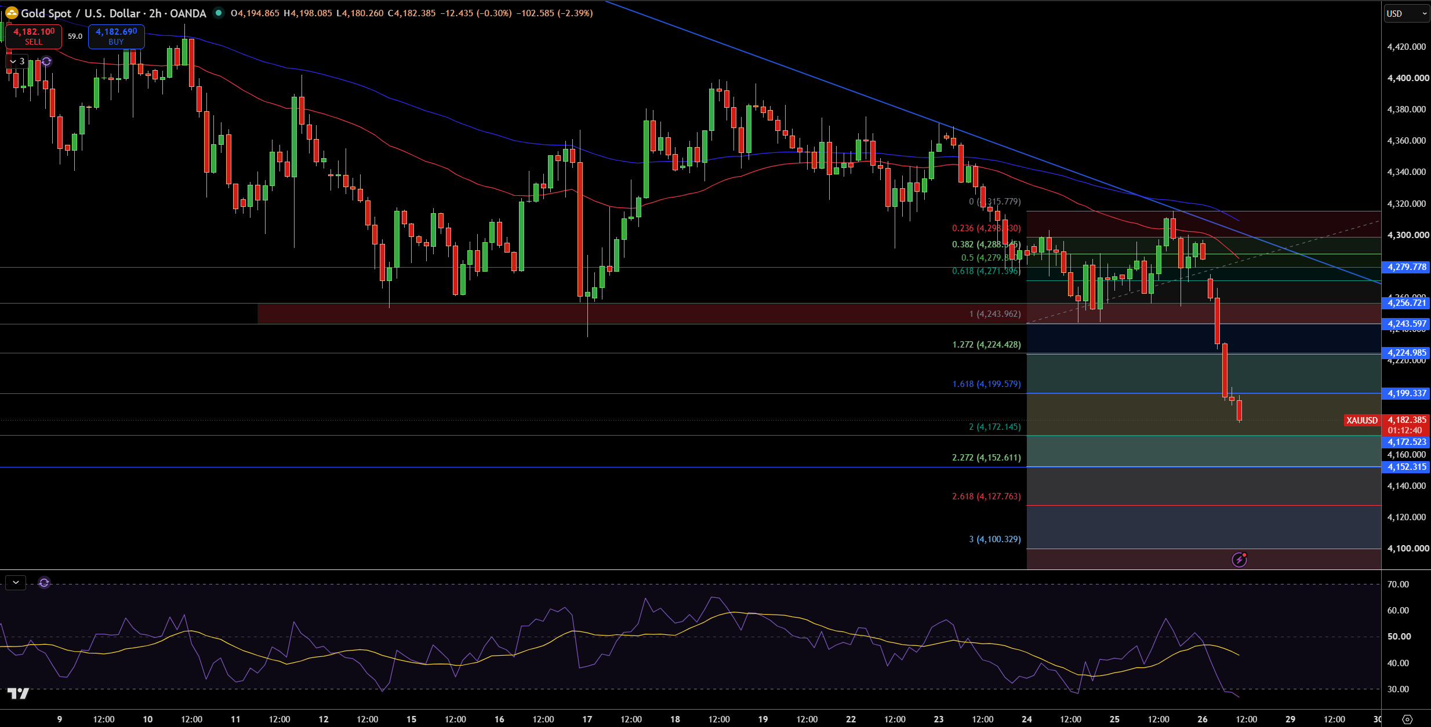
Task: Click the 4,152.315 price axis tag
Action: (1407, 467)
